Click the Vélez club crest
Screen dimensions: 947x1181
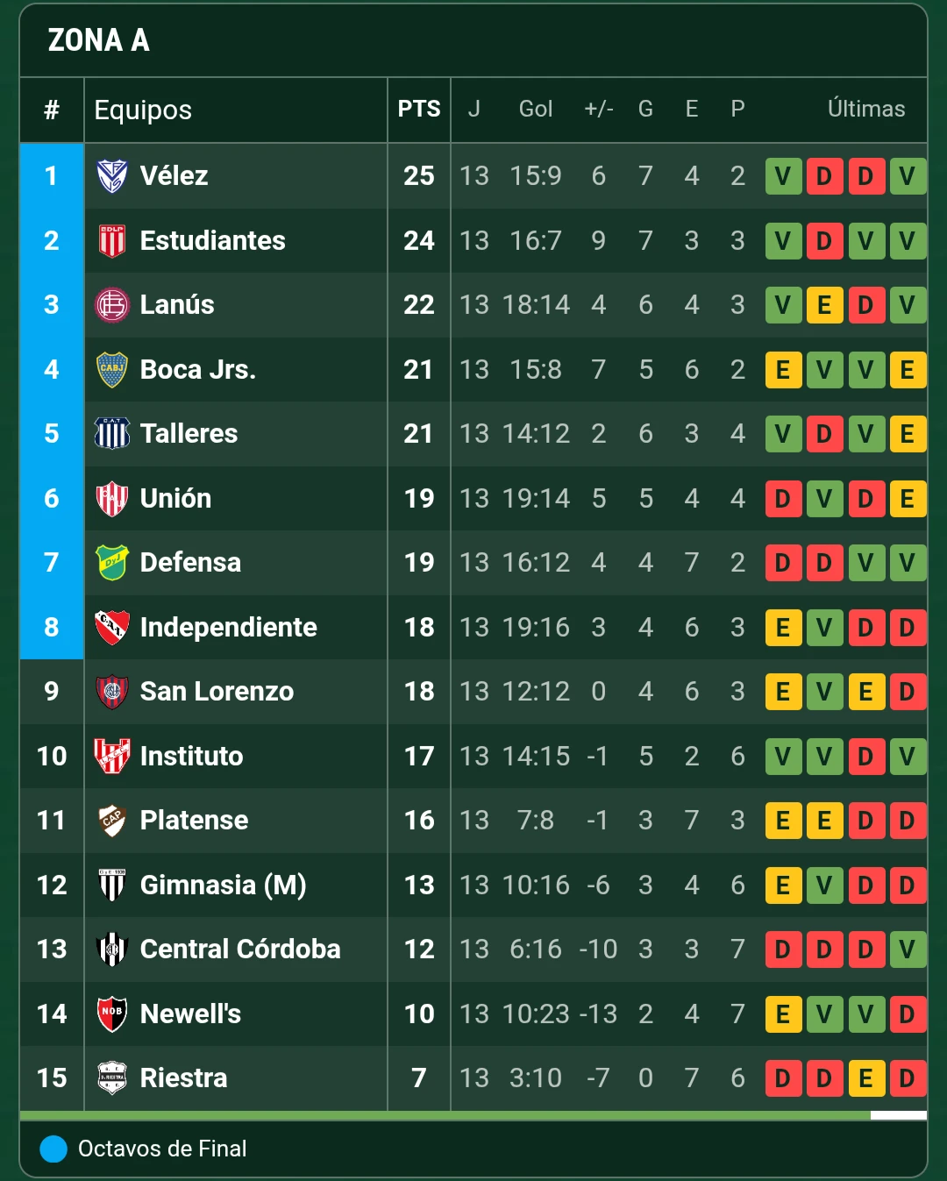[112, 175]
